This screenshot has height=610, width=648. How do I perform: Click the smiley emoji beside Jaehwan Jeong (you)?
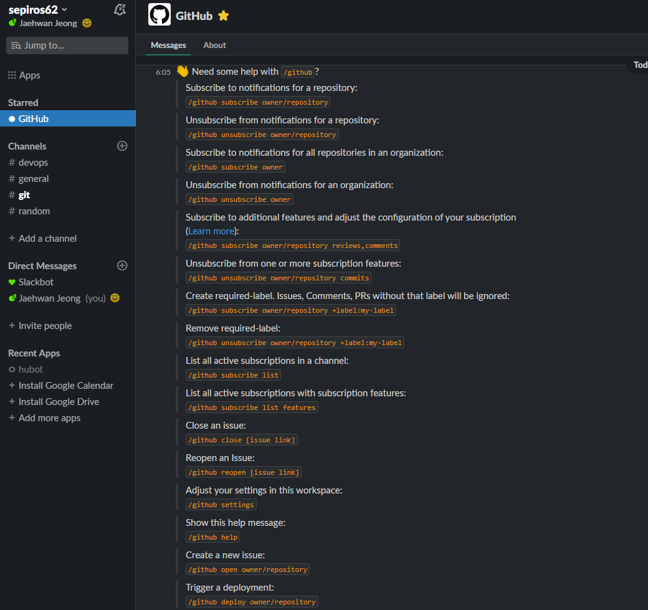(115, 298)
